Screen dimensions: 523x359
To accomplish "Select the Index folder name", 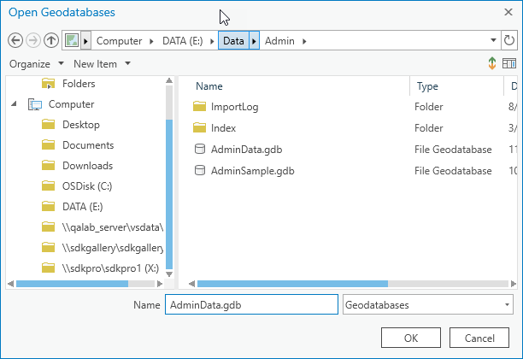I will point(223,128).
